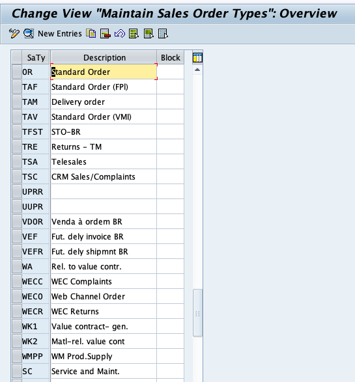
Task: Click the Delete row icon
Action: pos(106,33)
